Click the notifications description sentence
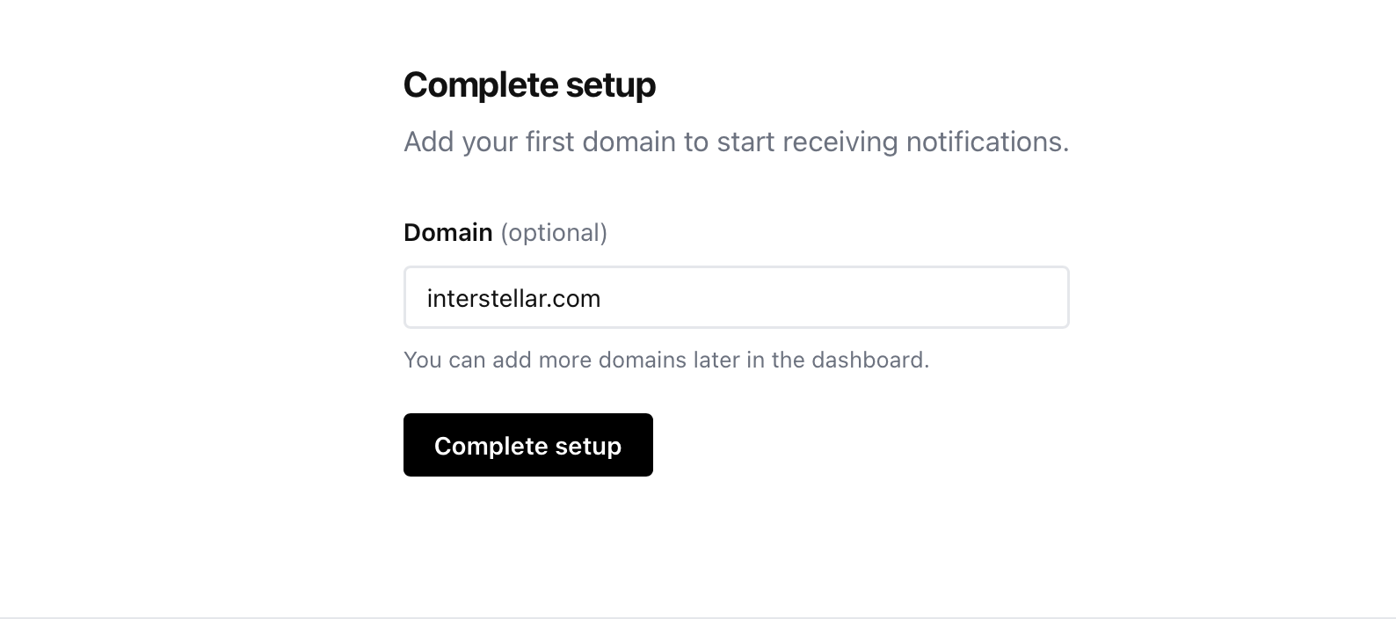Screen dimensions: 1396x619 [x=736, y=141]
